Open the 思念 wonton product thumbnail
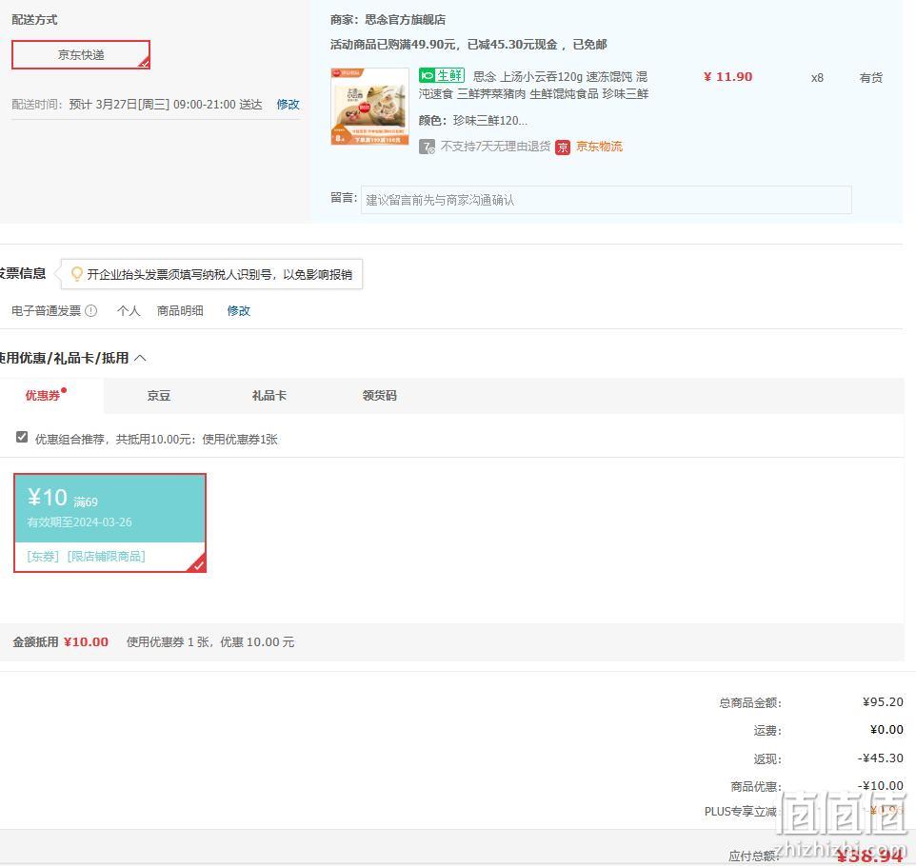Image resolution: width=916 pixels, height=866 pixels. point(369,107)
